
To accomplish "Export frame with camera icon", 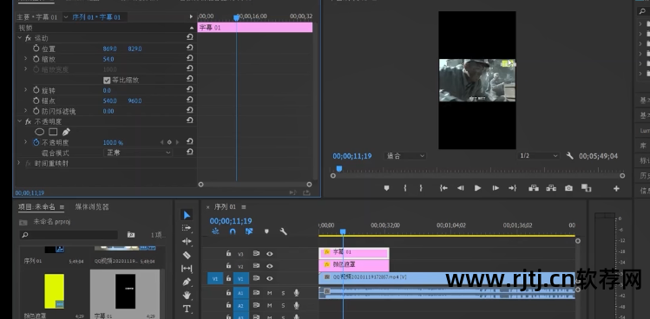I will 568,188.
